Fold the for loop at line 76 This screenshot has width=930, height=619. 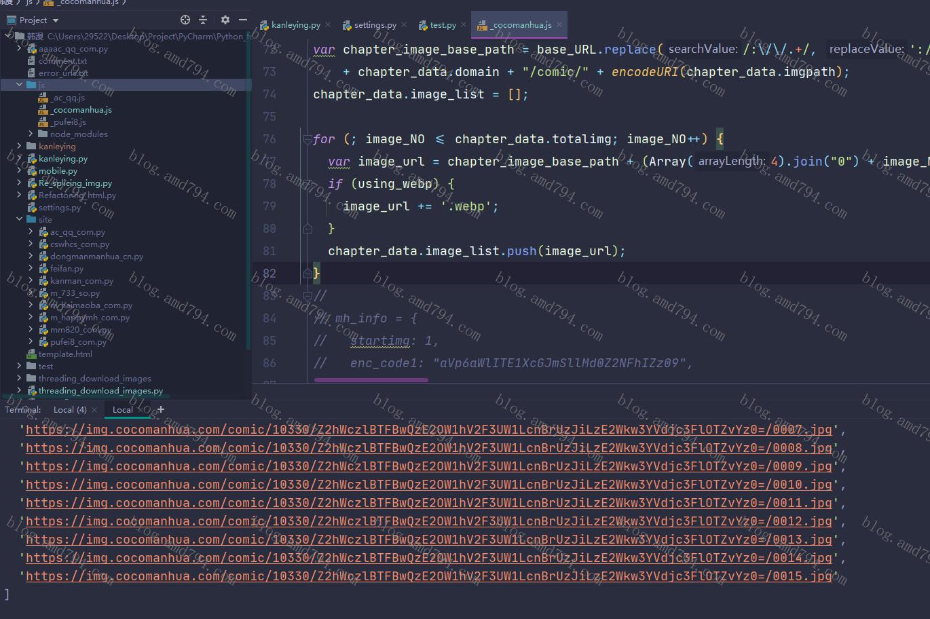(308, 139)
